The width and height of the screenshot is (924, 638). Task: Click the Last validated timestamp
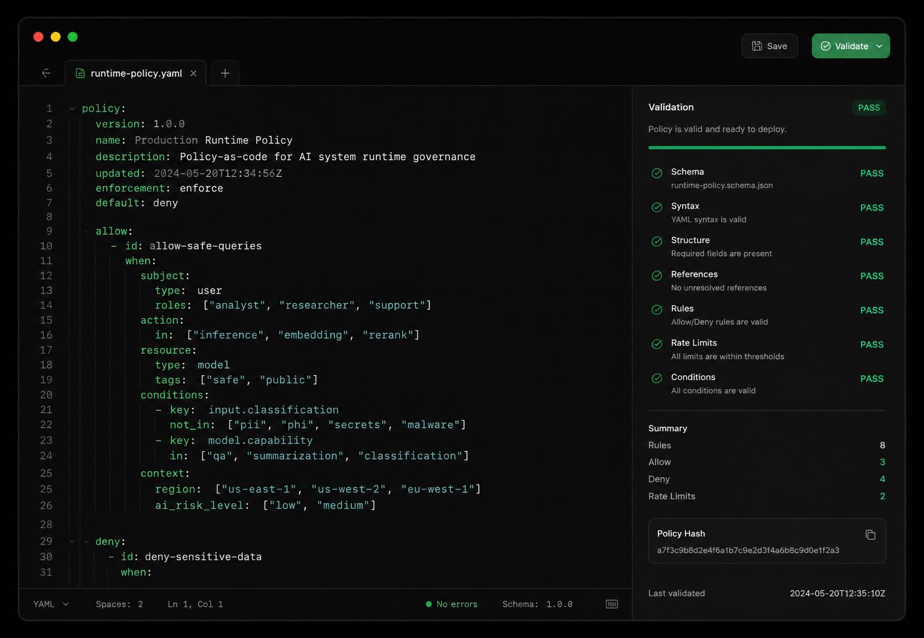click(837, 594)
